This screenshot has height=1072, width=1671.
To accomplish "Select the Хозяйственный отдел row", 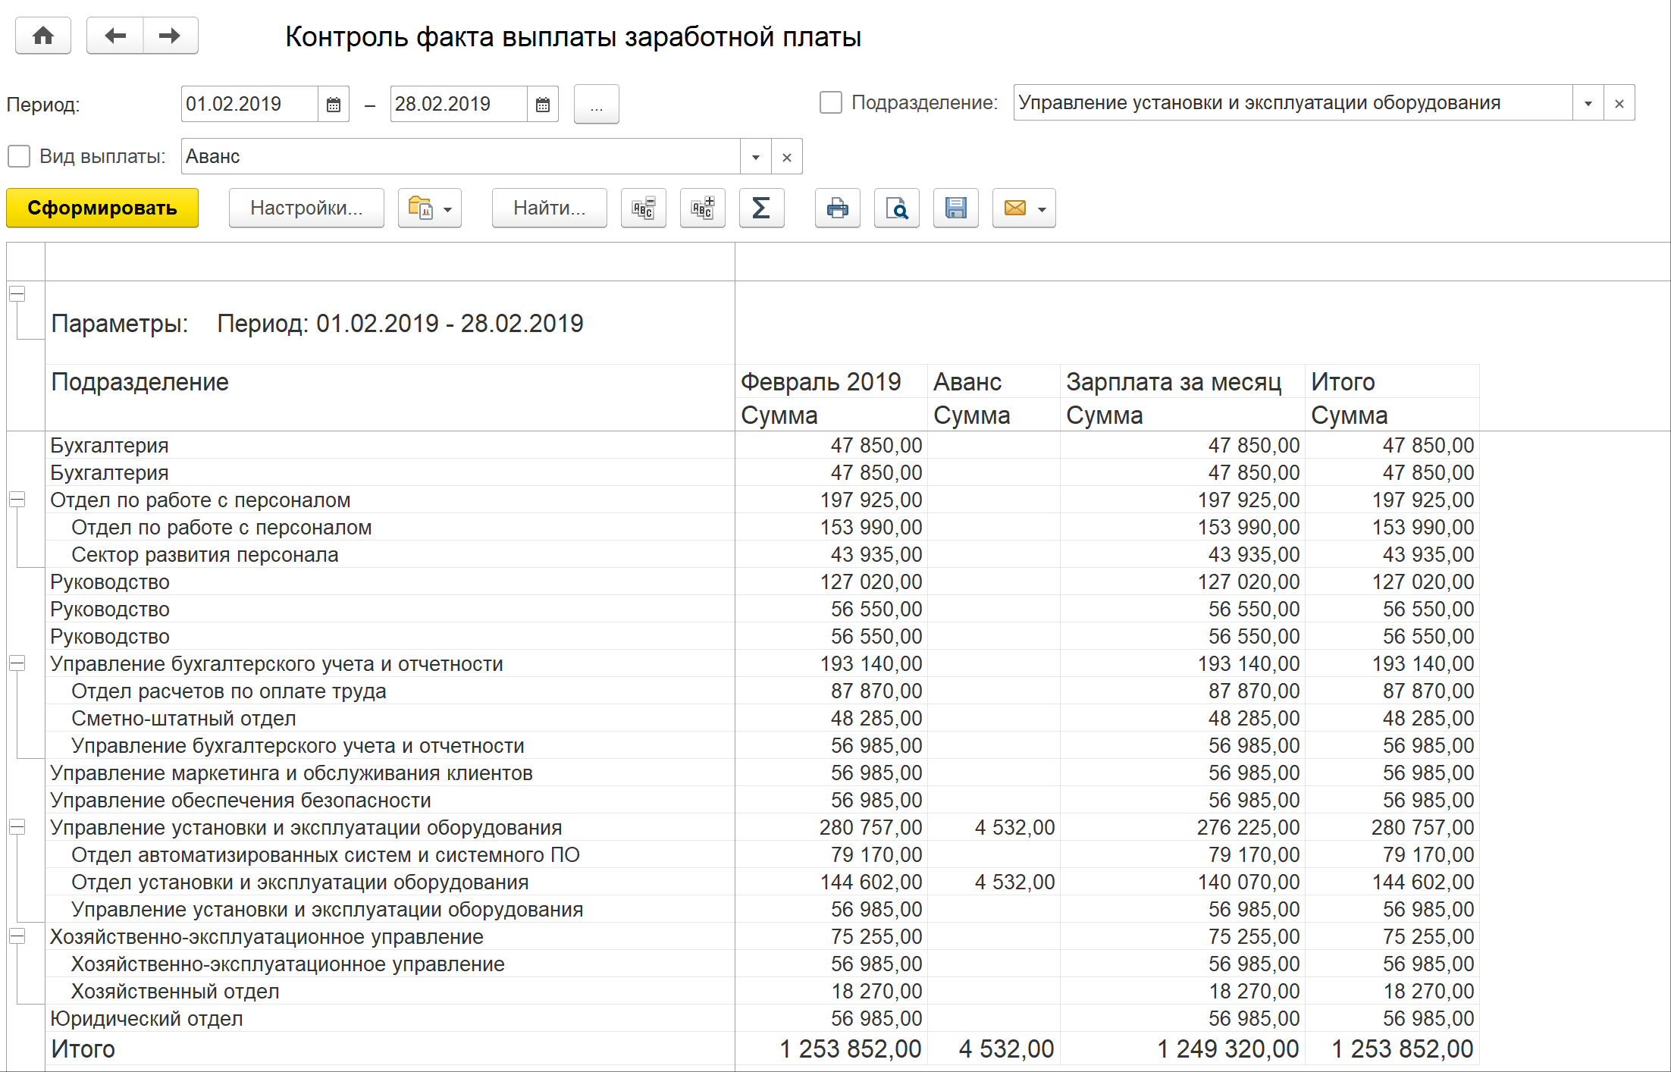I will pyautogui.click(x=762, y=992).
